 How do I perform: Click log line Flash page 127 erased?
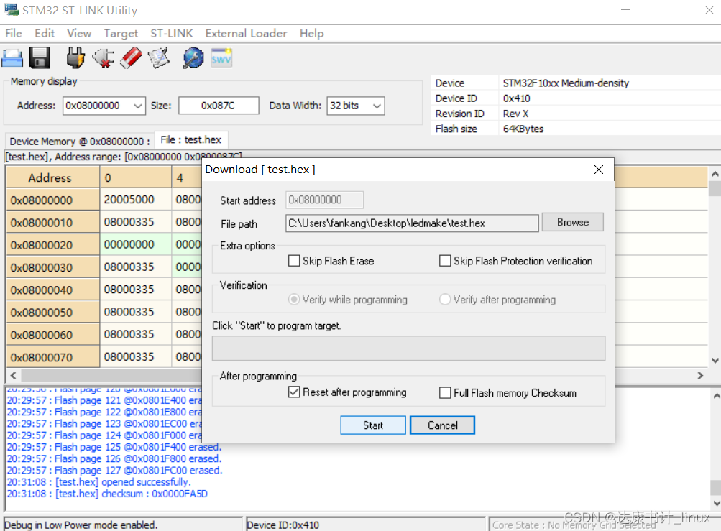pos(114,471)
